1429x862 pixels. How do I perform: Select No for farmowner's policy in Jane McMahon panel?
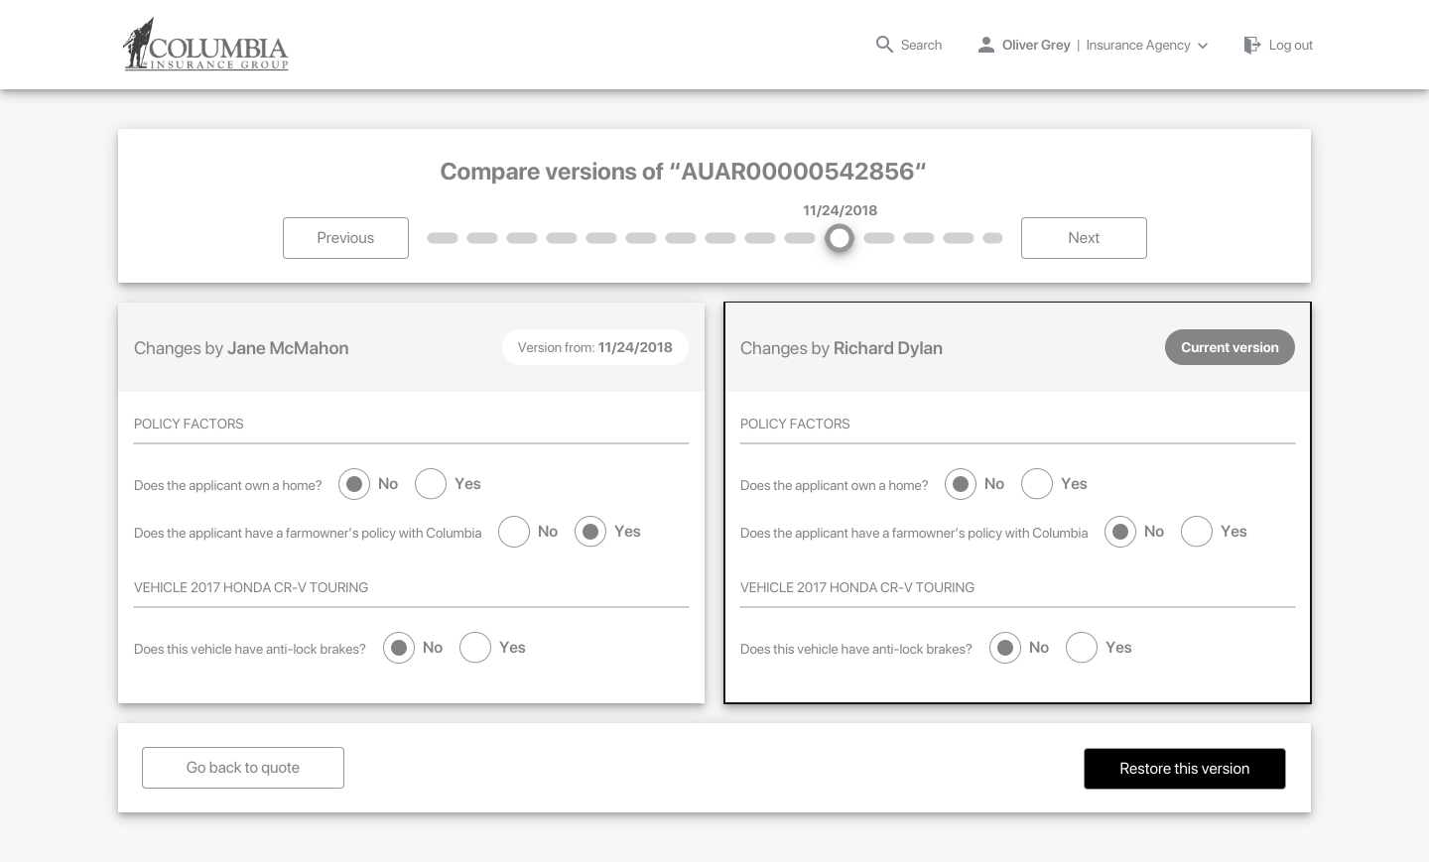[x=514, y=532]
